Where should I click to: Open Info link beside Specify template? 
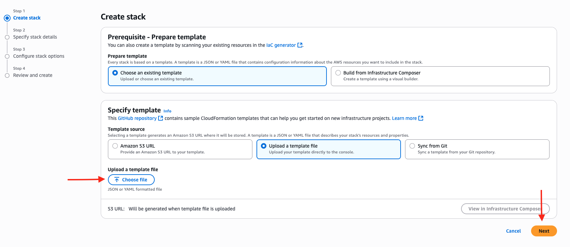click(167, 111)
